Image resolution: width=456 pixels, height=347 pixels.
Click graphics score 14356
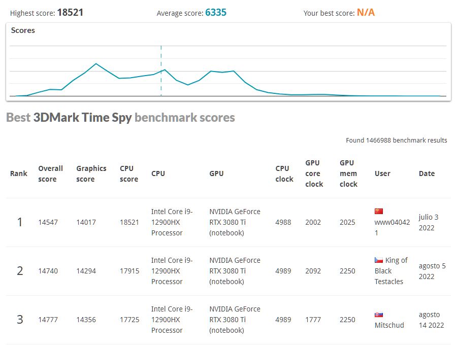click(x=86, y=320)
